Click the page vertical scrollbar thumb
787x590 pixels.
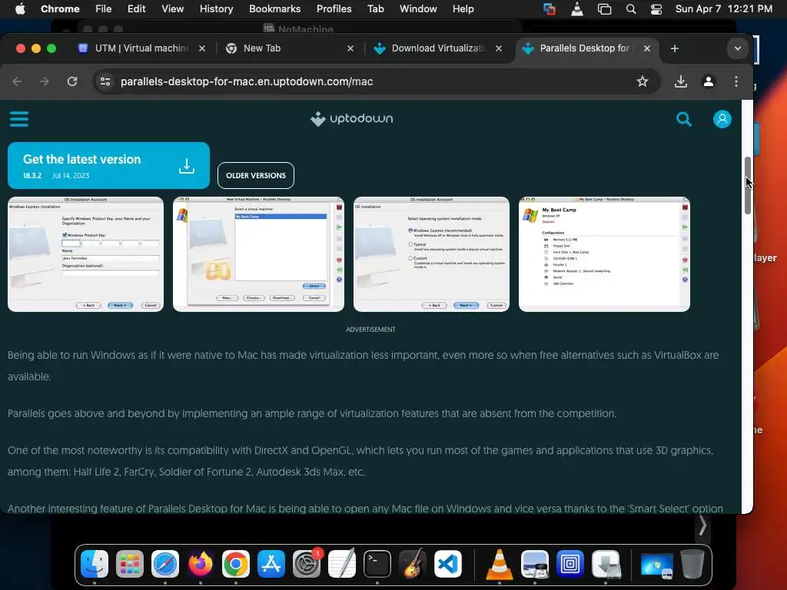click(x=747, y=185)
